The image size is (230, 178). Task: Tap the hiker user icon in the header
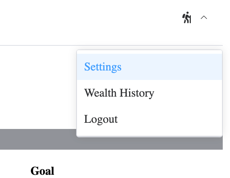(186, 17)
